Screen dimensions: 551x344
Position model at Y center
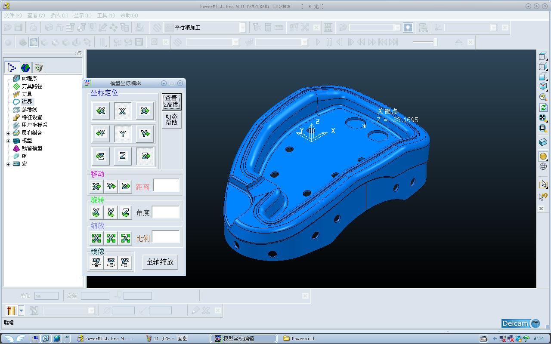click(123, 134)
